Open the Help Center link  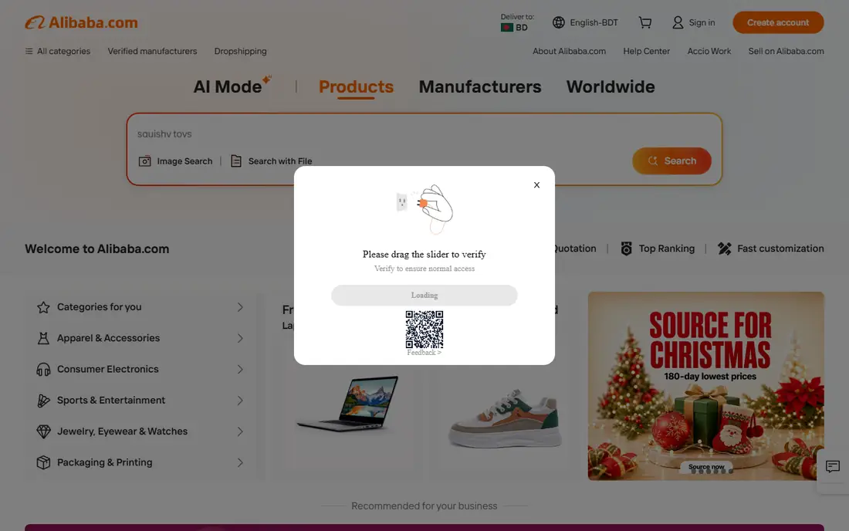point(646,51)
